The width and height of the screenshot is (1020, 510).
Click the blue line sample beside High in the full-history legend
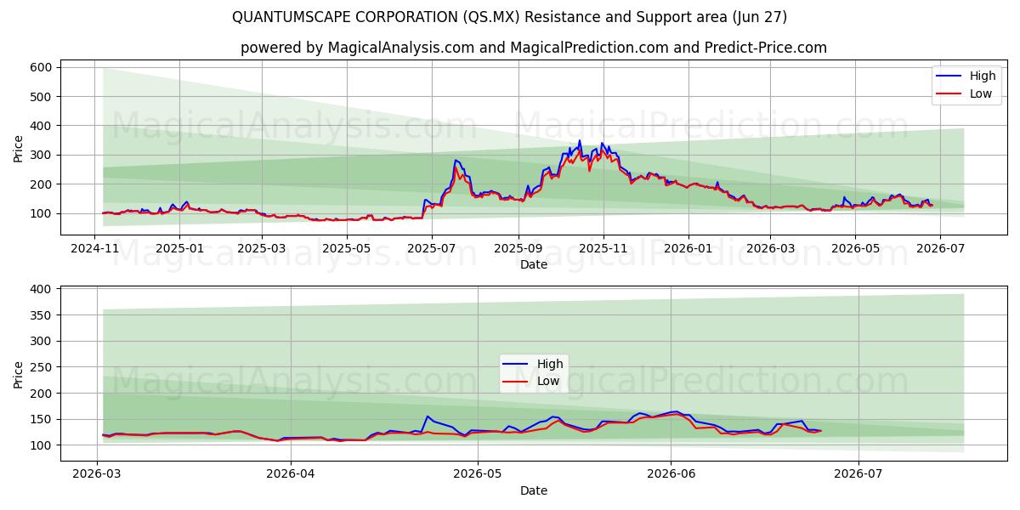tap(949, 76)
